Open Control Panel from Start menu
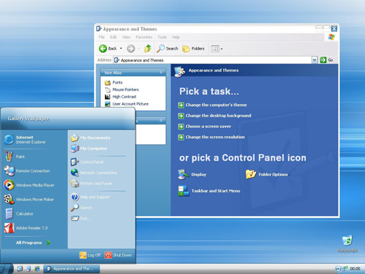The image size is (365, 274). point(87,162)
